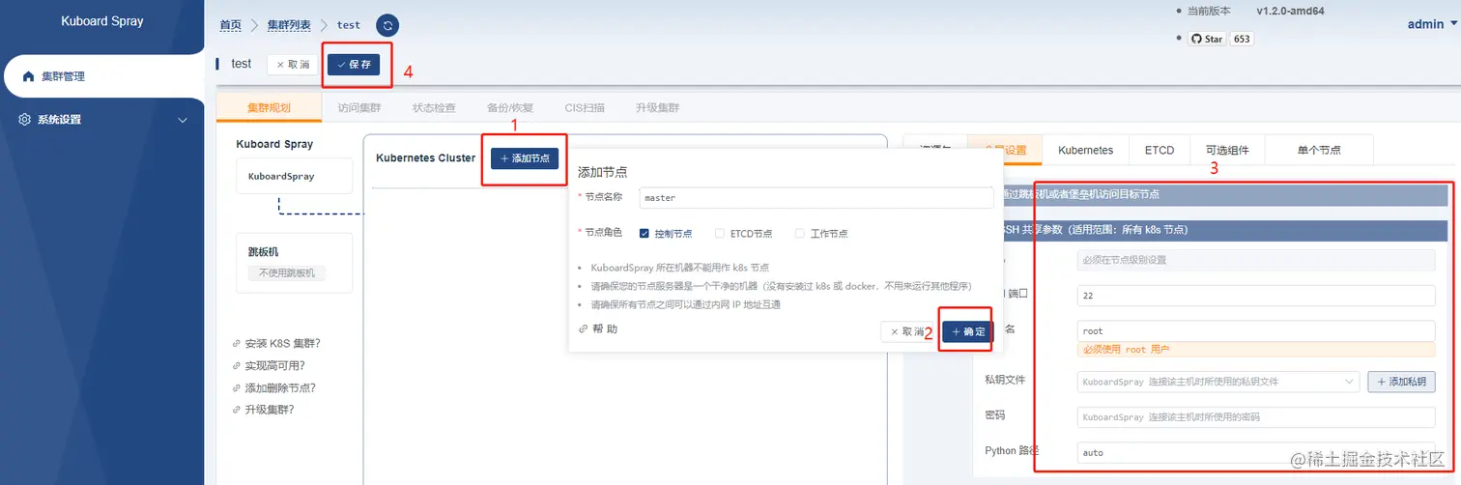Open the admin user menu
This screenshot has width=1461, height=485.
(x=1430, y=24)
